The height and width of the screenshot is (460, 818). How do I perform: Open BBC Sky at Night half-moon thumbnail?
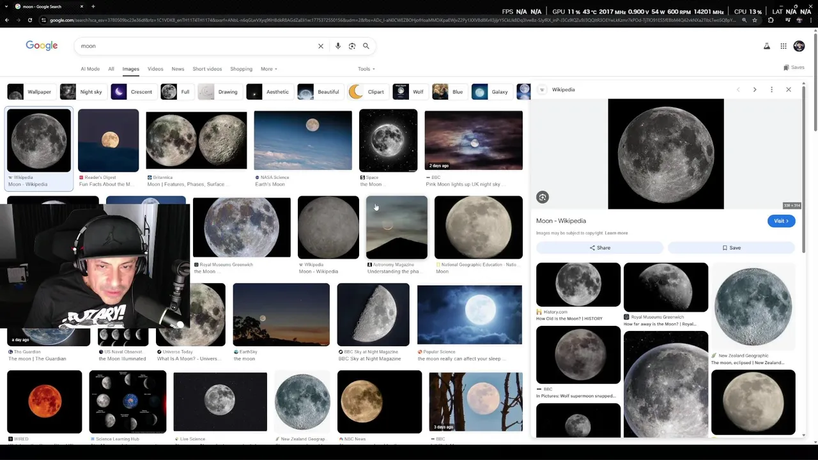tap(373, 314)
